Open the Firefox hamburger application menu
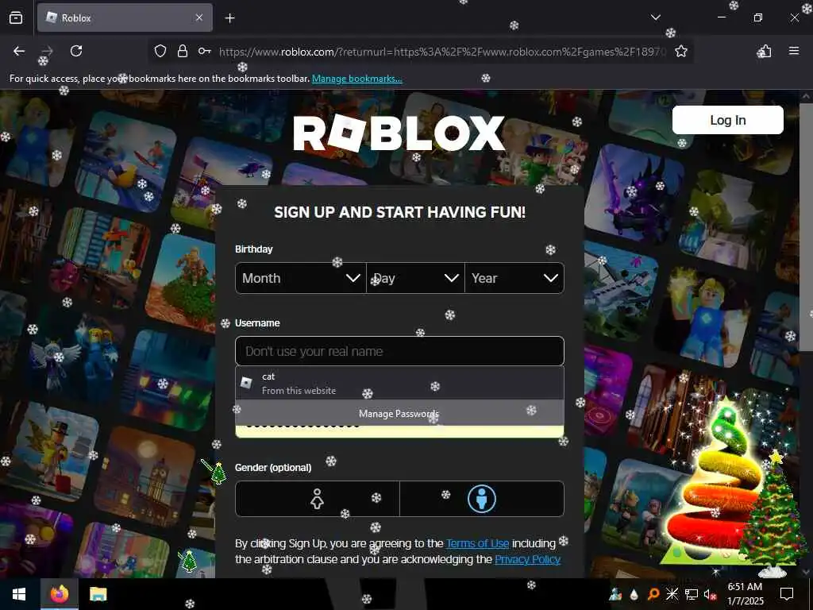 (793, 51)
